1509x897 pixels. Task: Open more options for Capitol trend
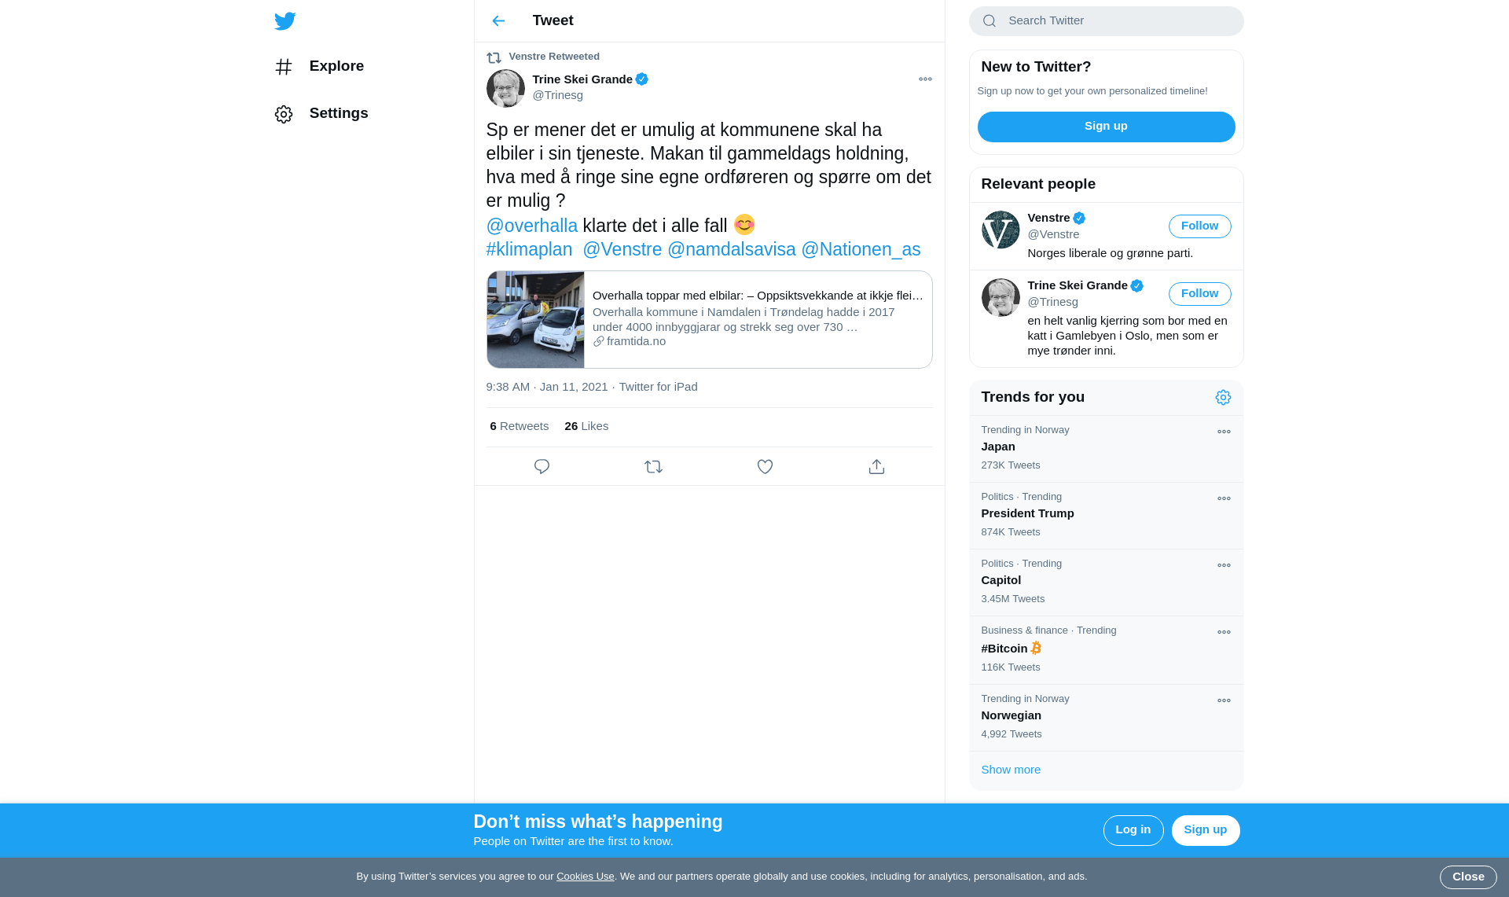click(1224, 565)
